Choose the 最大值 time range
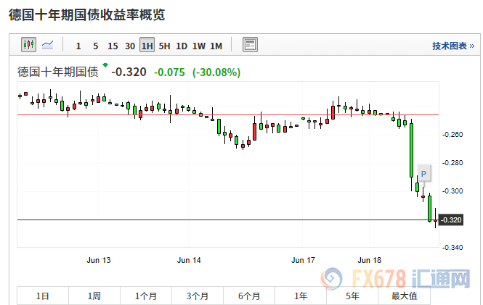The width and height of the screenshot is (483, 305). click(x=404, y=296)
